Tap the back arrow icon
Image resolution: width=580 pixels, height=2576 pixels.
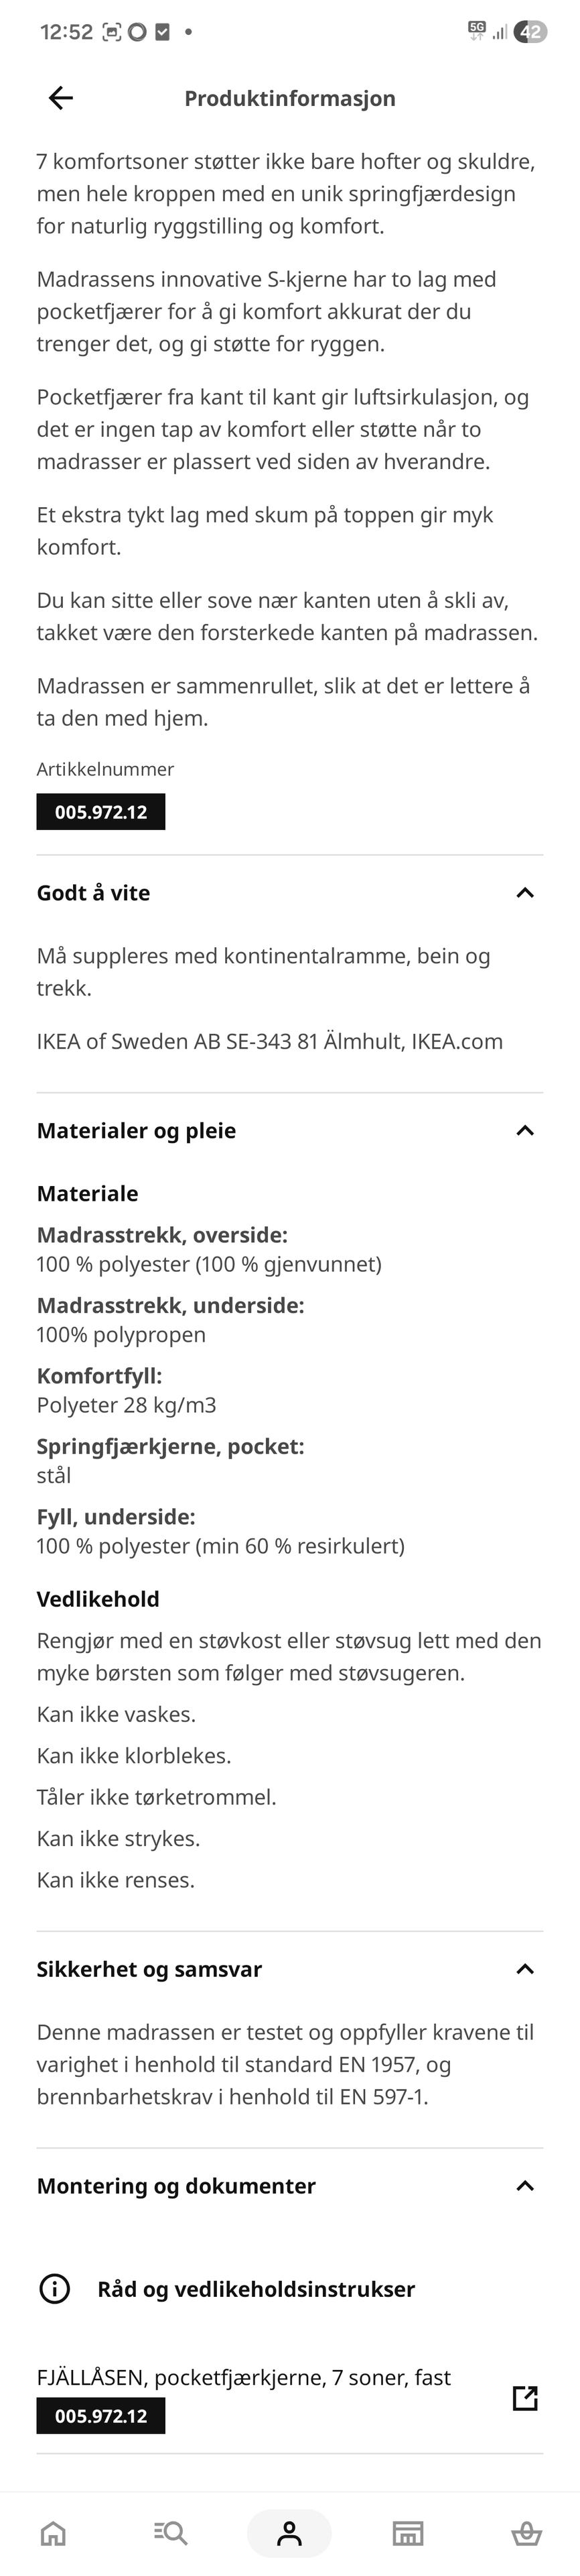[61, 98]
